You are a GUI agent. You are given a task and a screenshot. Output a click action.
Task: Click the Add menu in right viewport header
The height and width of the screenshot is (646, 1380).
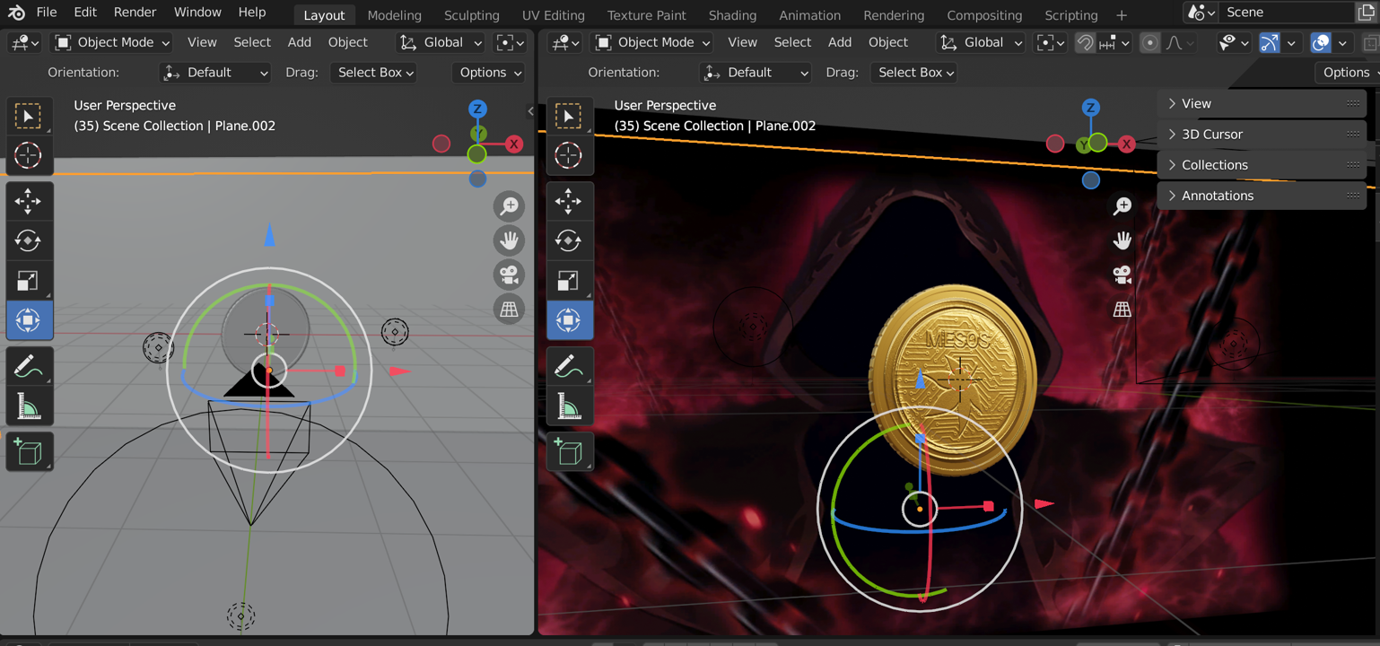839,42
